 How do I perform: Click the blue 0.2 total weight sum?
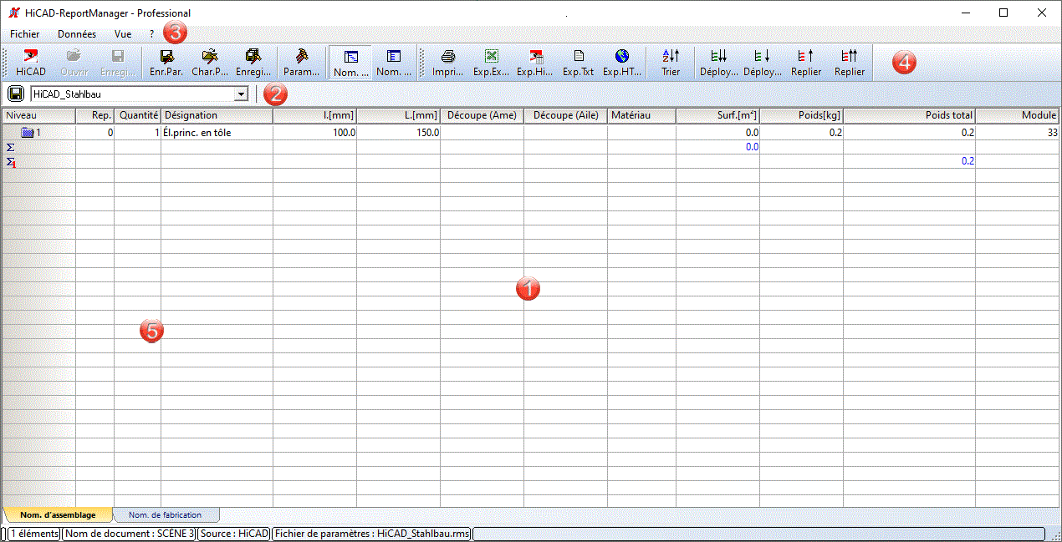tap(910, 160)
